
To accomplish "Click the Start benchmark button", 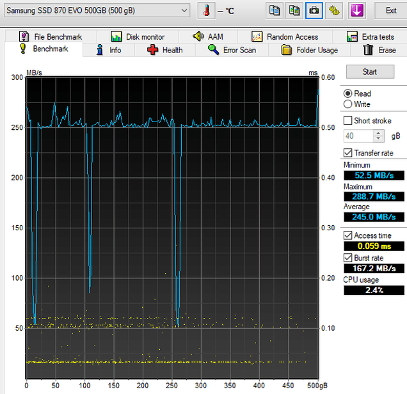I will [x=370, y=72].
